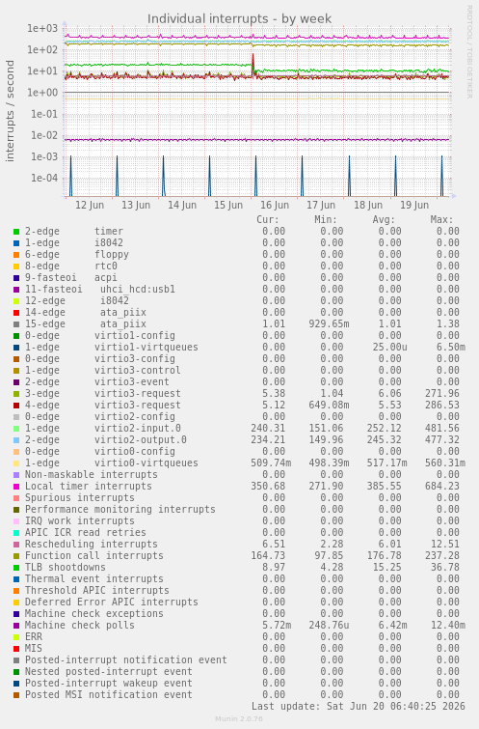The image size is (479, 729).
Task: Click the Rescheduling interrupts legend label
Action: (91, 544)
